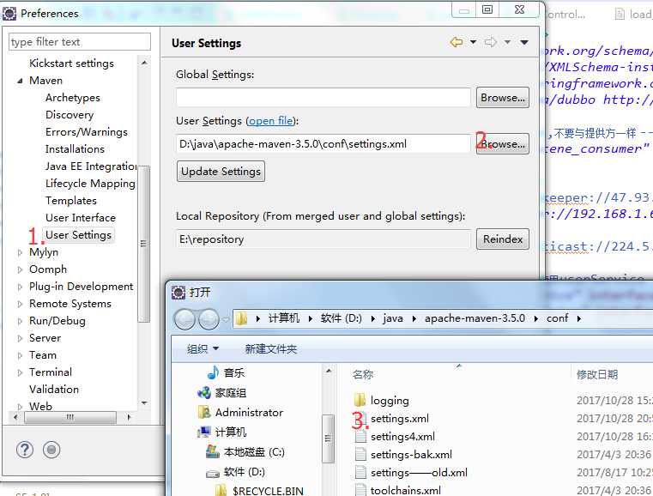Expand the Mylyn tree node
This screenshot has height=496, width=653.
click(20, 252)
